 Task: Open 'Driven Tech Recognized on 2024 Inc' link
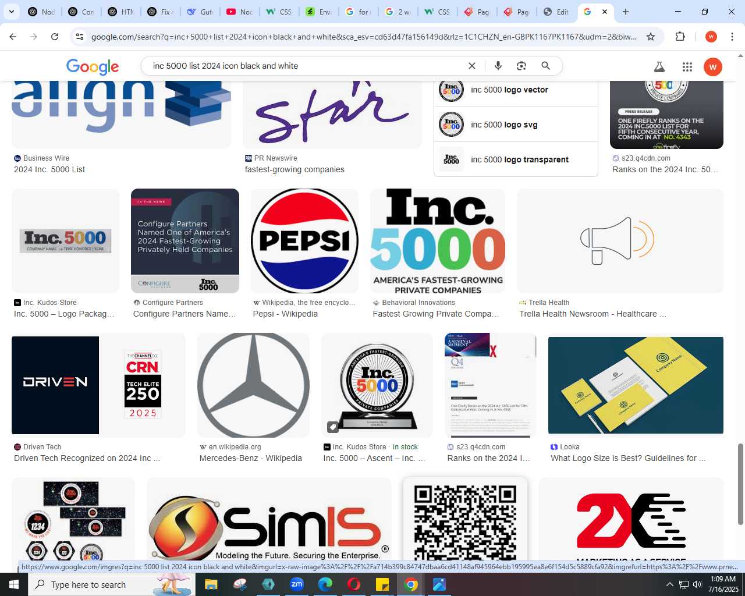(x=87, y=458)
